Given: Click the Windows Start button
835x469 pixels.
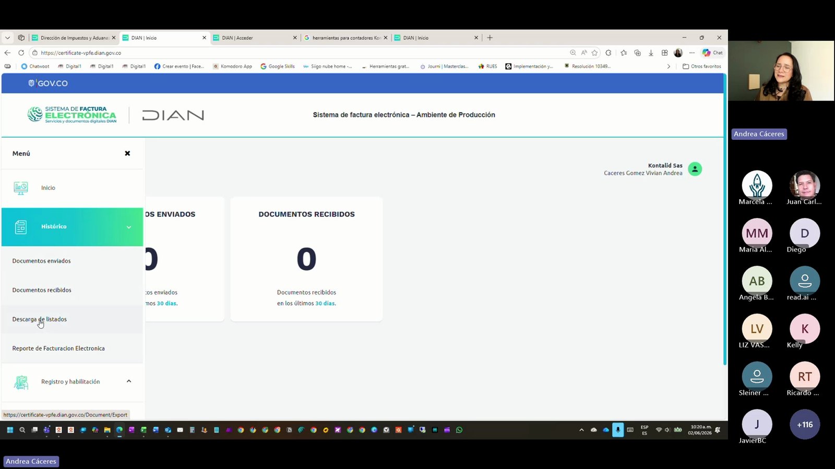Looking at the screenshot, I should (x=9, y=430).
